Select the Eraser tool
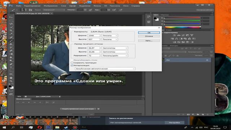Image resolution: width=231 pixels, height=130 pixels. 11,51
